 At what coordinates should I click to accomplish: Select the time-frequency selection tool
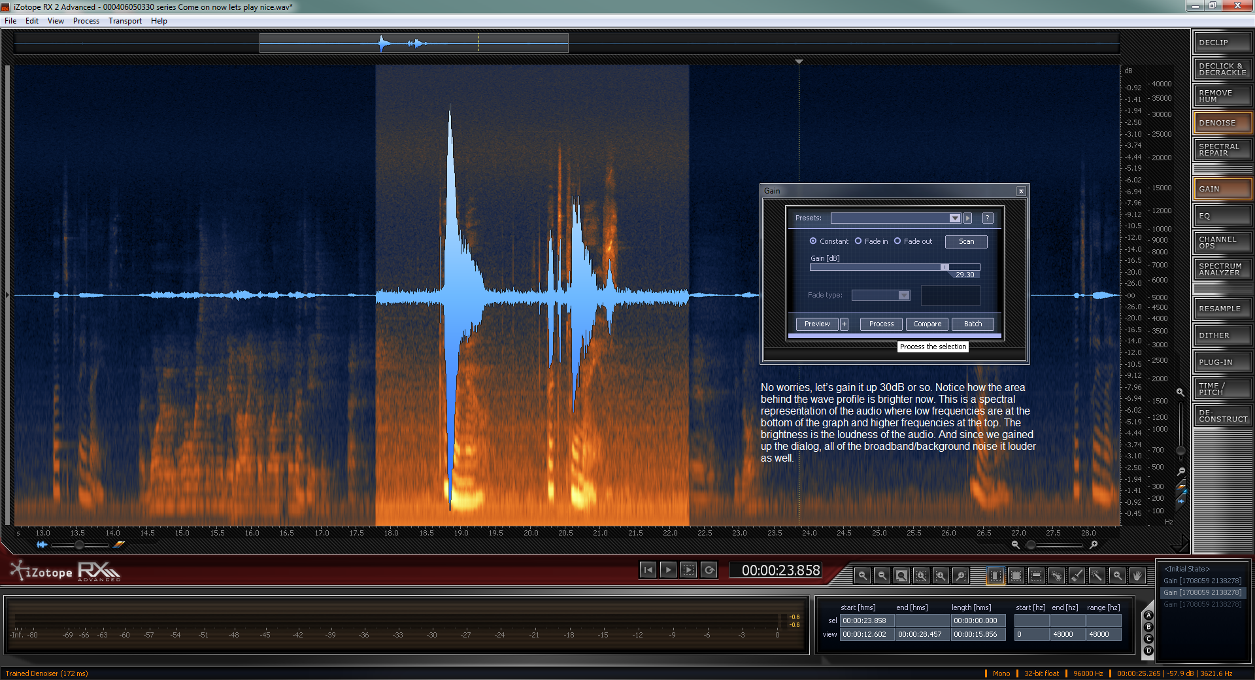point(1016,575)
